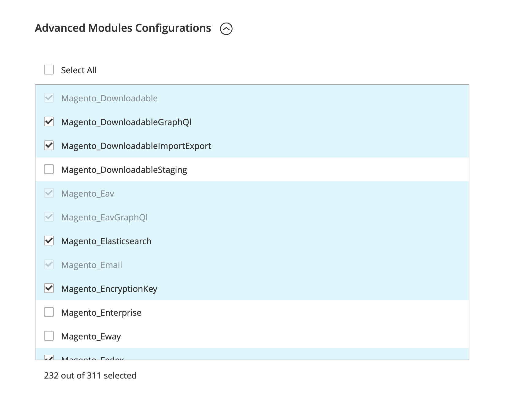
Task: Click the disabled Magento_Email checkbox
Action: pyautogui.click(x=49, y=264)
